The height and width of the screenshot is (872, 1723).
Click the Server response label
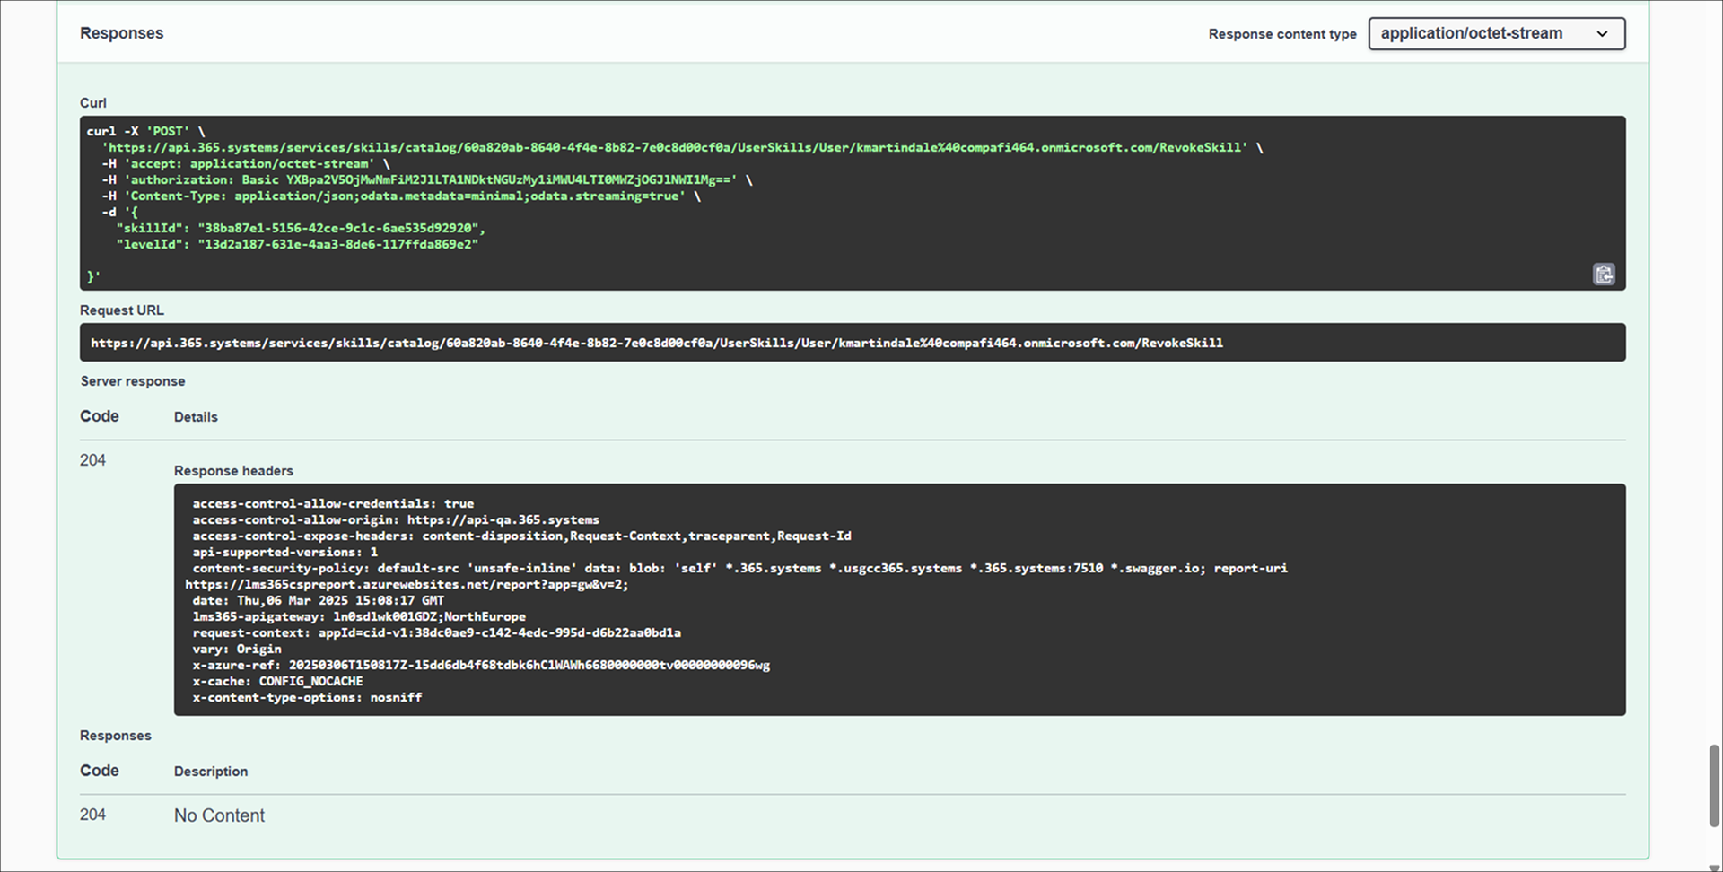pyautogui.click(x=133, y=381)
